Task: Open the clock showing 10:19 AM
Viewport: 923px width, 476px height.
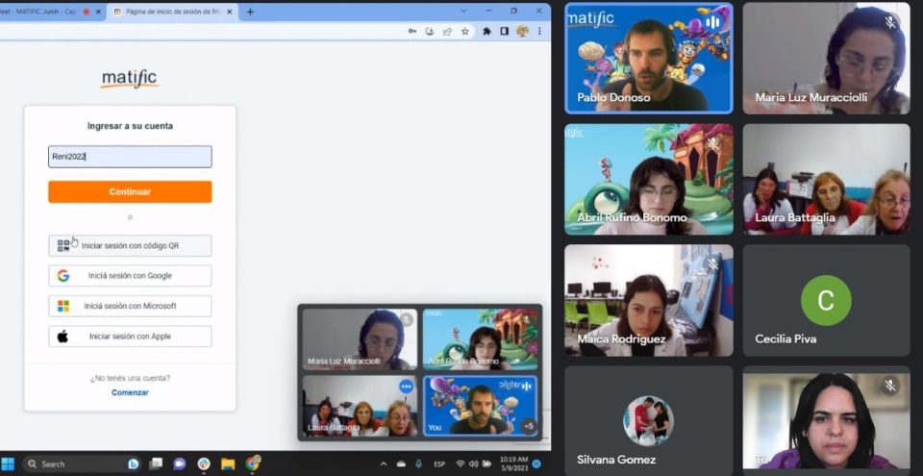Action: [x=513, y=463]
